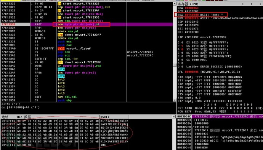Screen dimensions: 263x150
Task: Select the EDI register value 0013DFBC
Action: (192, 32)
